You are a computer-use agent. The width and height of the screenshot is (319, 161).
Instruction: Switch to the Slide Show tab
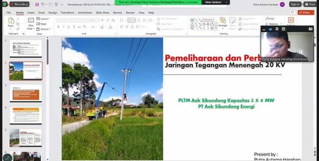103,12
